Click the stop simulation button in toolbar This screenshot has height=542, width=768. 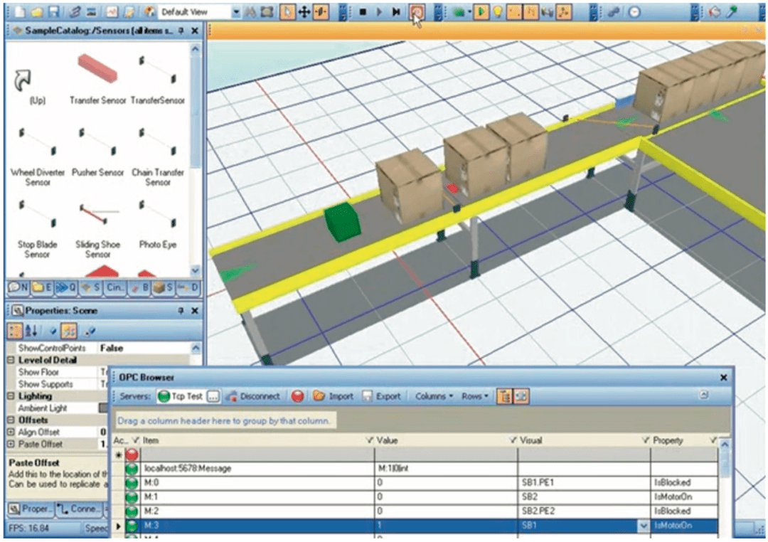[x=363, y=12]
